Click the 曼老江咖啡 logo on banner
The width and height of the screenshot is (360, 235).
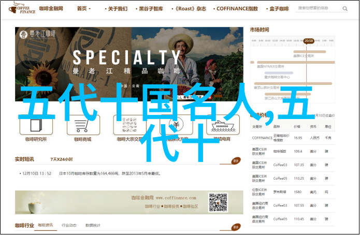point(37,35)
